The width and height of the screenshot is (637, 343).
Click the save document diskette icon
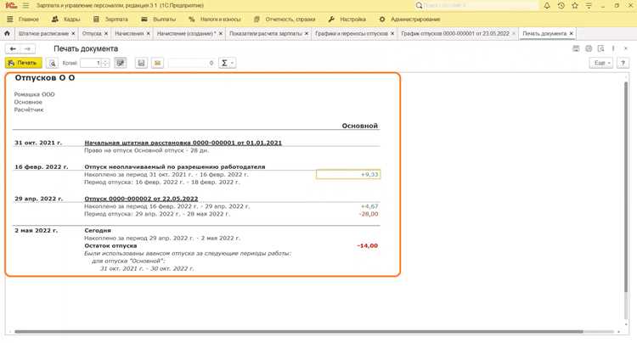pyautogui.click(x=141, y=63)
